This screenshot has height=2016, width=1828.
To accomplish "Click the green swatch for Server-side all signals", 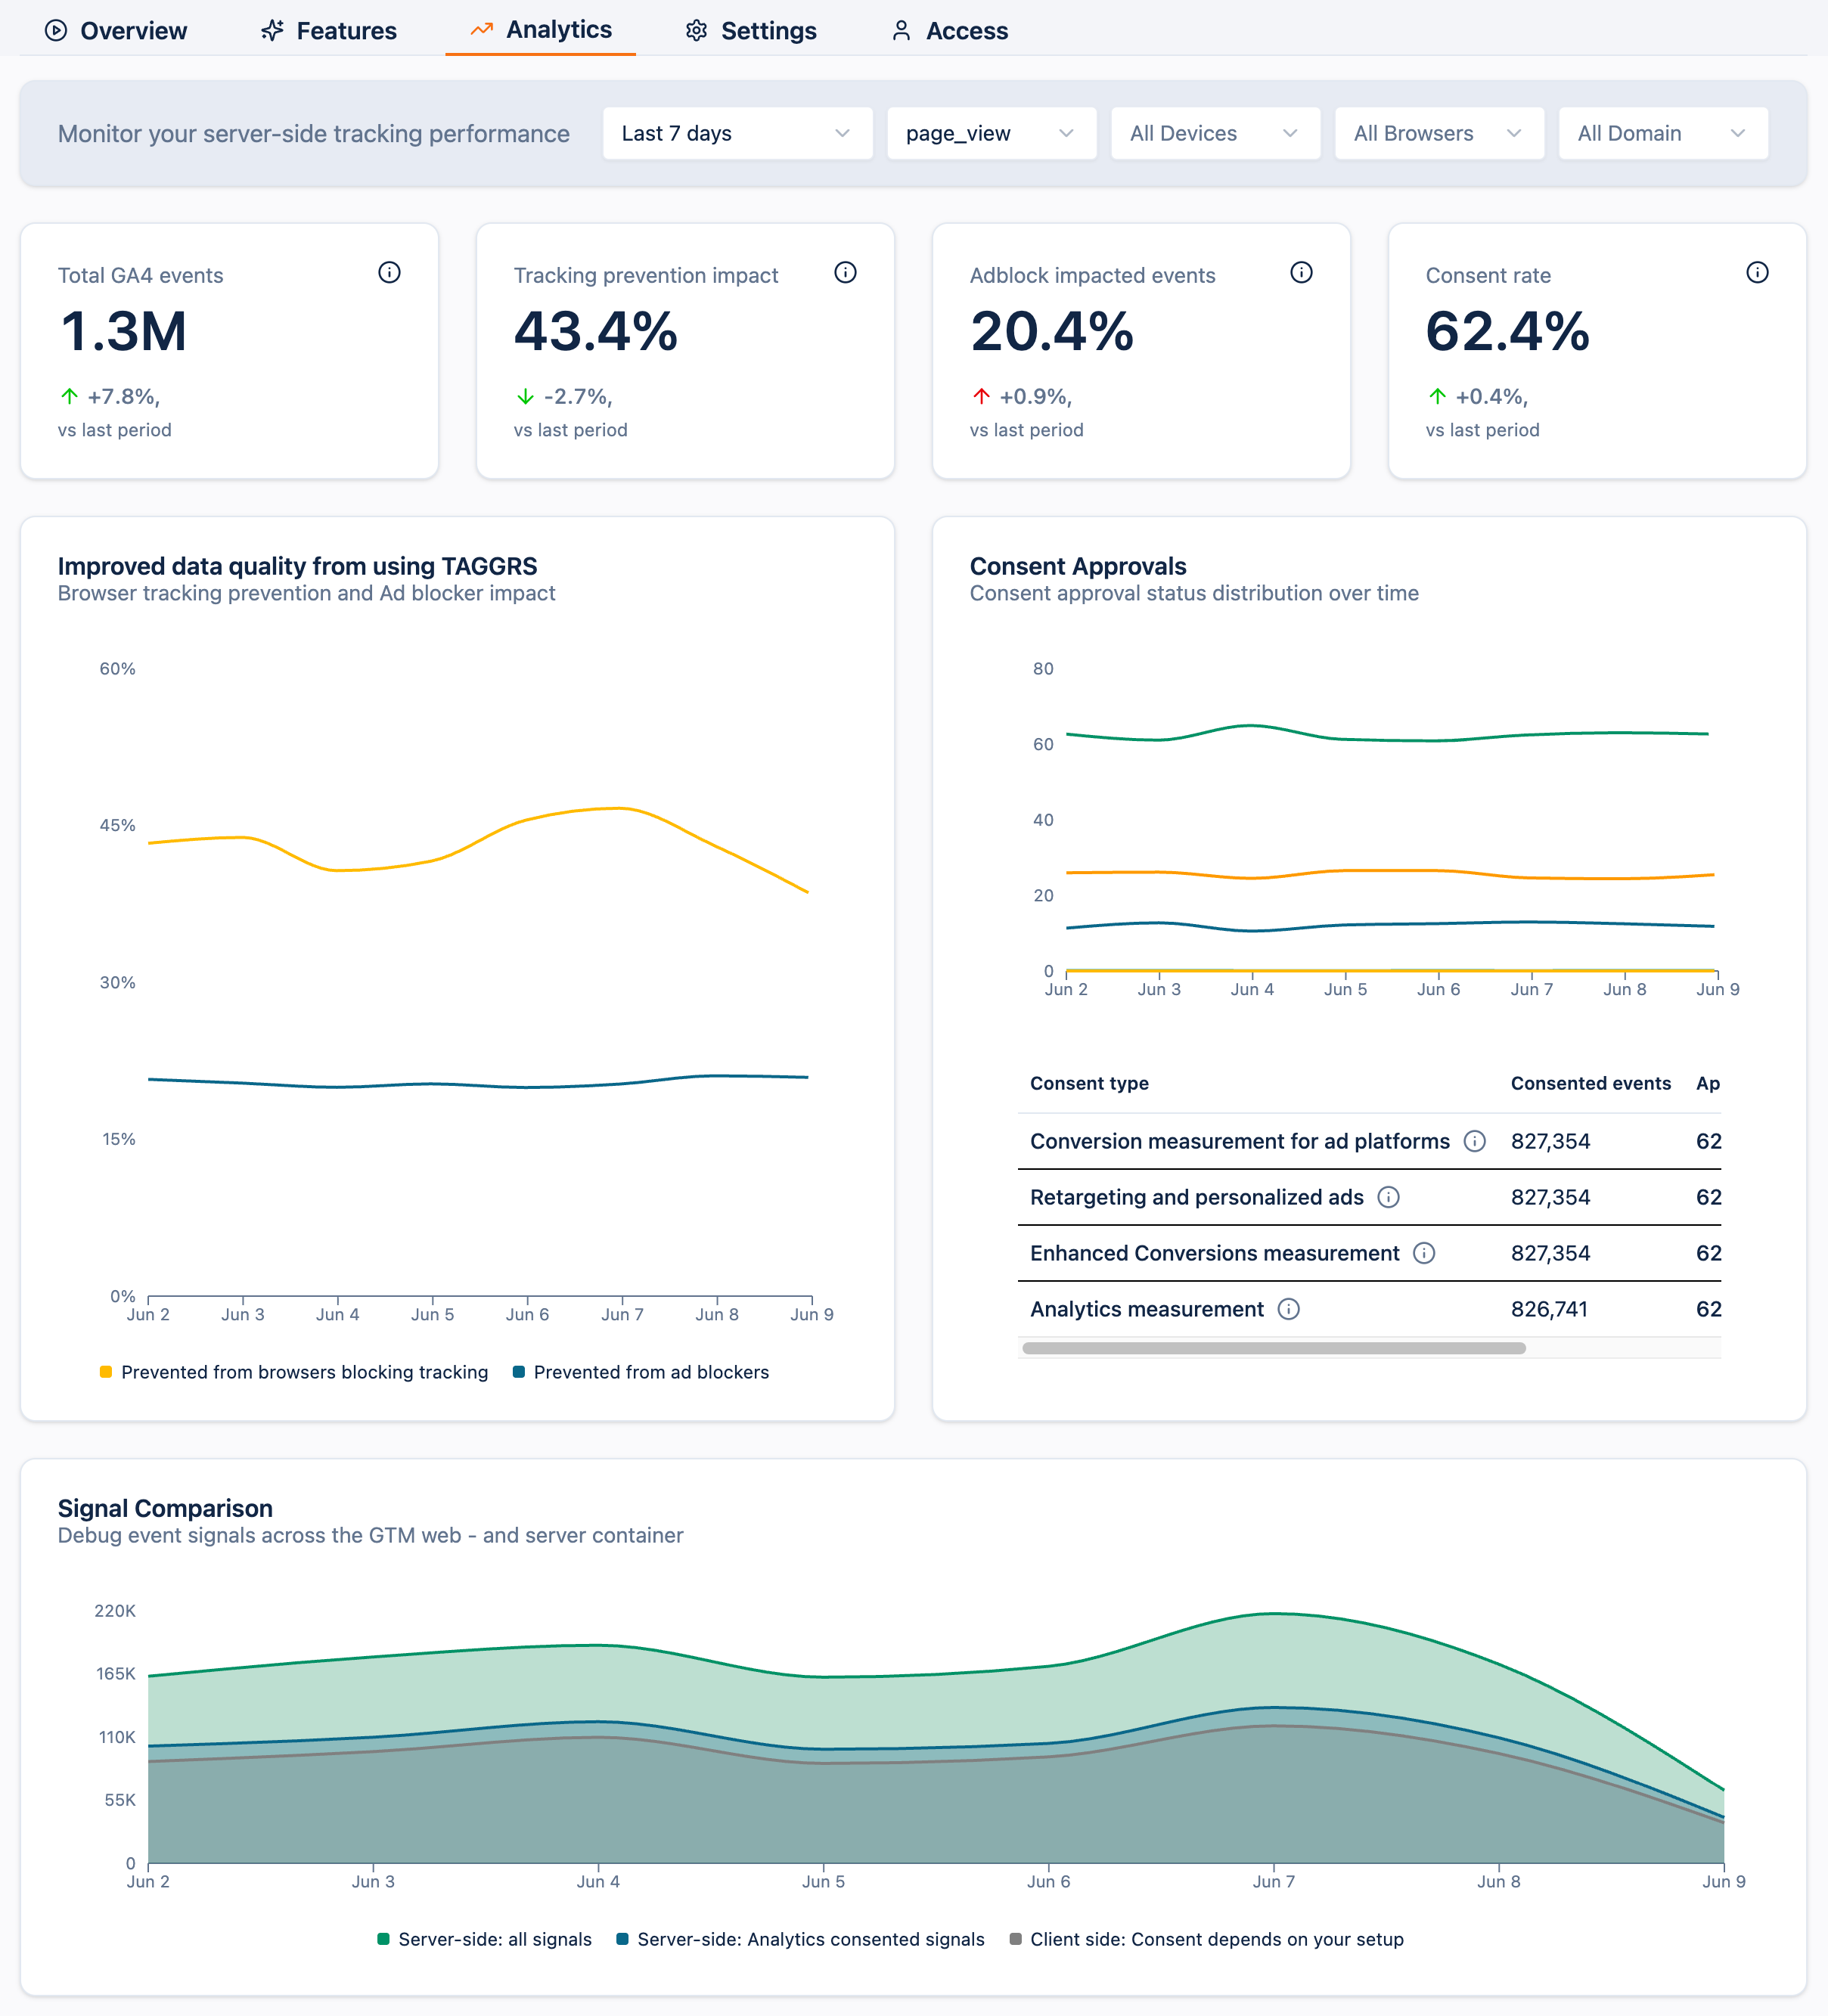I will pyautogui.click(x=383, y=1939).
